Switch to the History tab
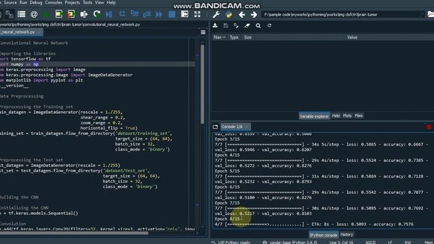Viewport: 434px width, 244px height. click(347, 235)
